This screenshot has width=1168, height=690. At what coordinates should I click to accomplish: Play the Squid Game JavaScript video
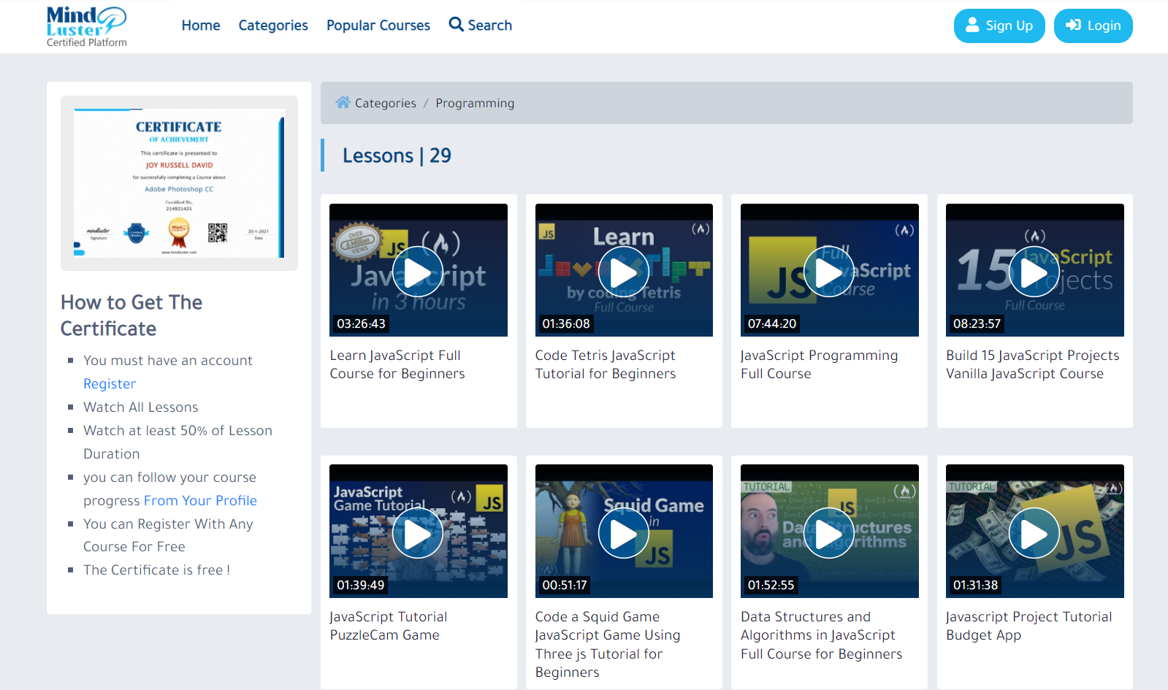[623, 534]
